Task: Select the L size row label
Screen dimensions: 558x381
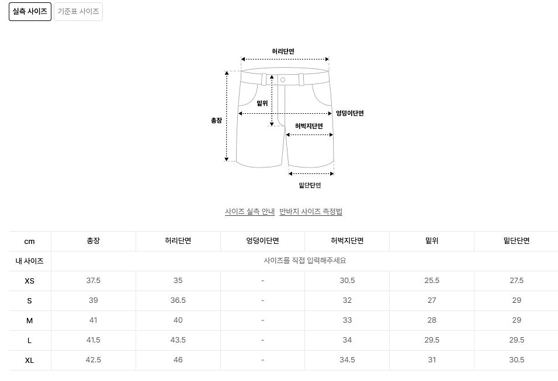Action: click(30, 340)
